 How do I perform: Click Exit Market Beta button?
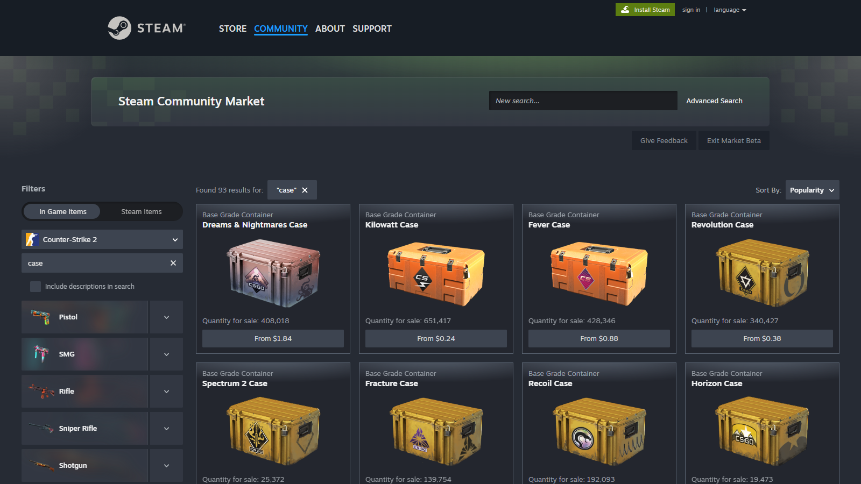734,140
